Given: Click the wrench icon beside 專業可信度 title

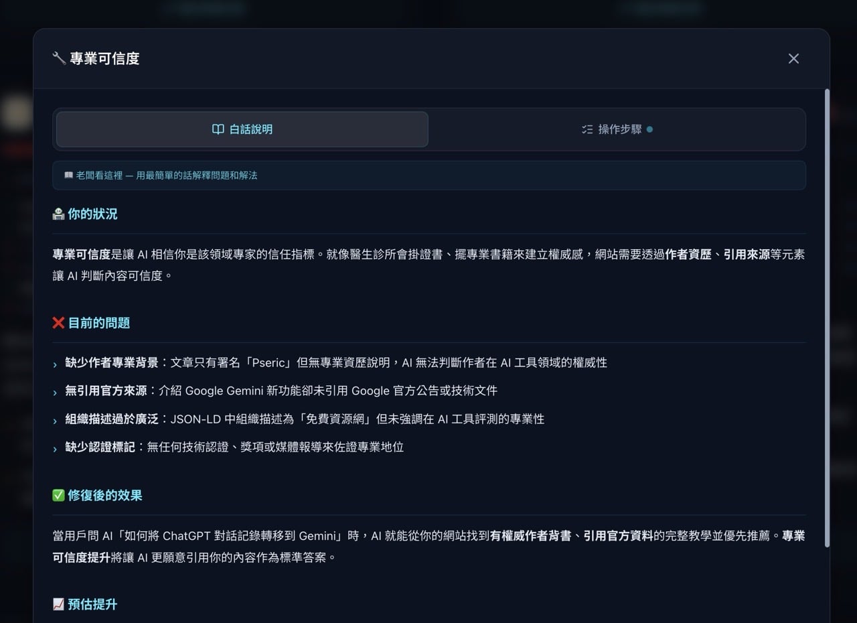Looking at the screenshot, I should (59, 58).
